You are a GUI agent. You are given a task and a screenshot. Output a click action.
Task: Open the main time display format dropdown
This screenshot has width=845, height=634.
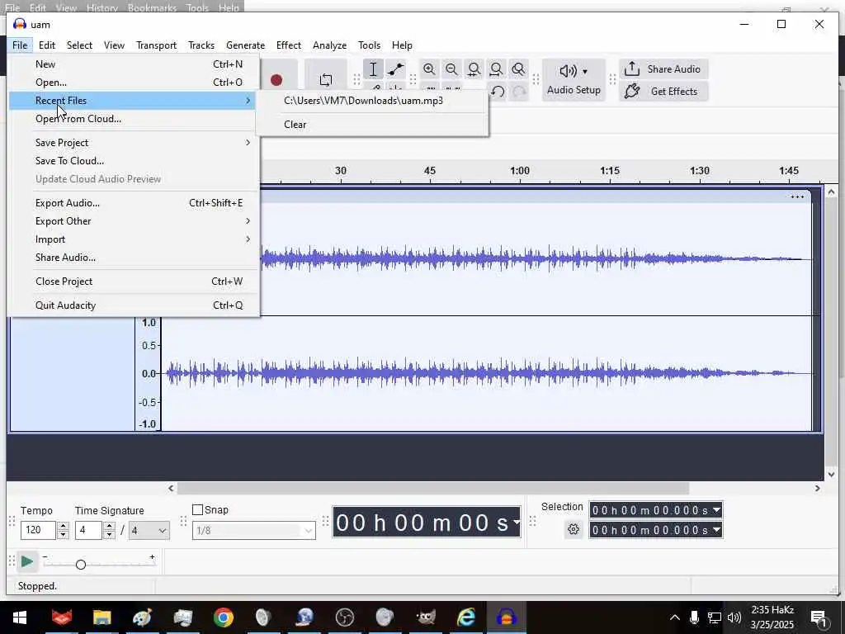[517, 522]
